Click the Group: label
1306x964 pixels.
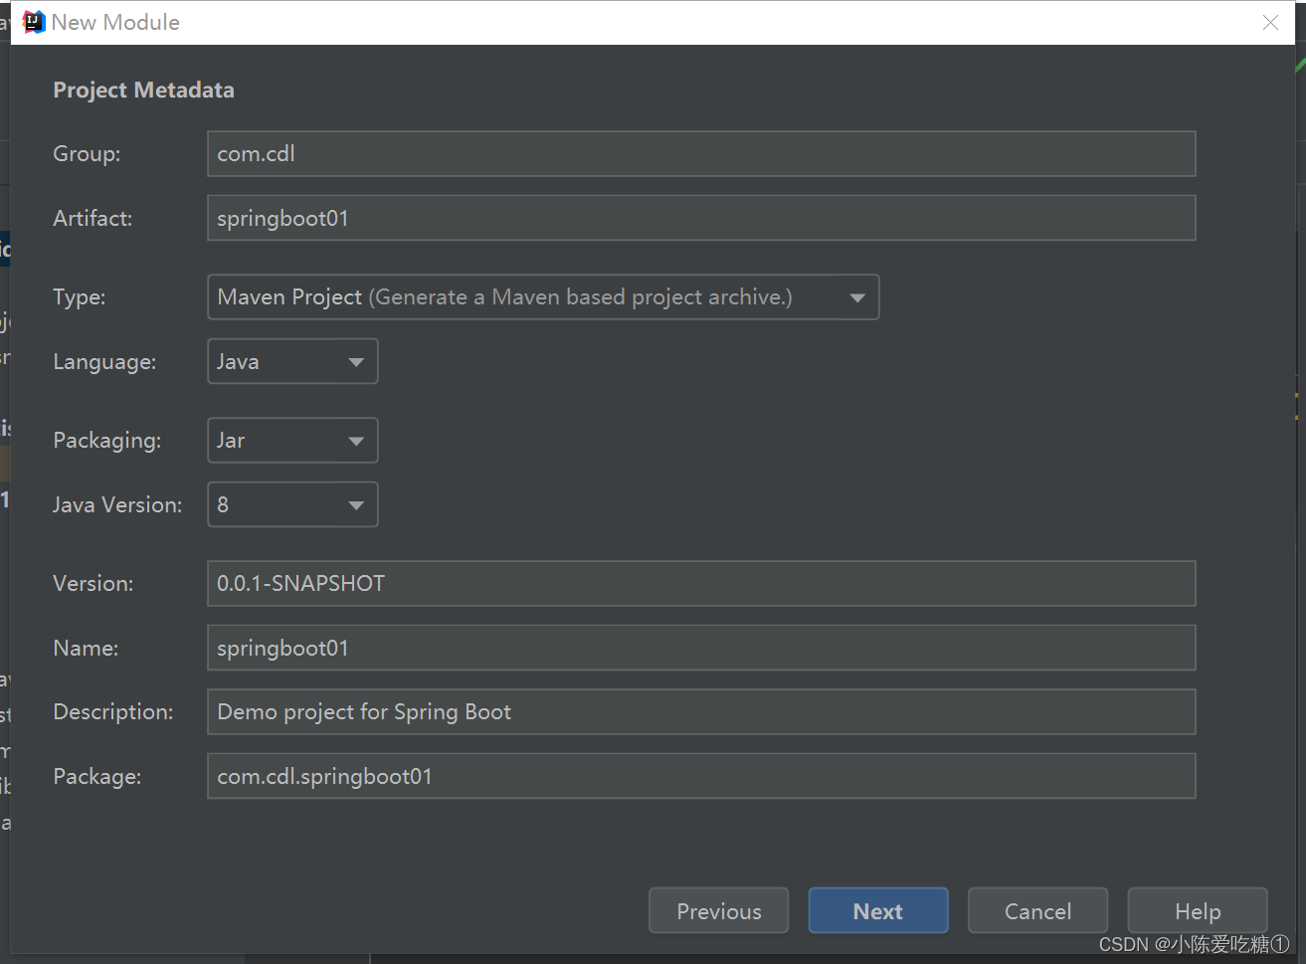(x=87, y=154)
